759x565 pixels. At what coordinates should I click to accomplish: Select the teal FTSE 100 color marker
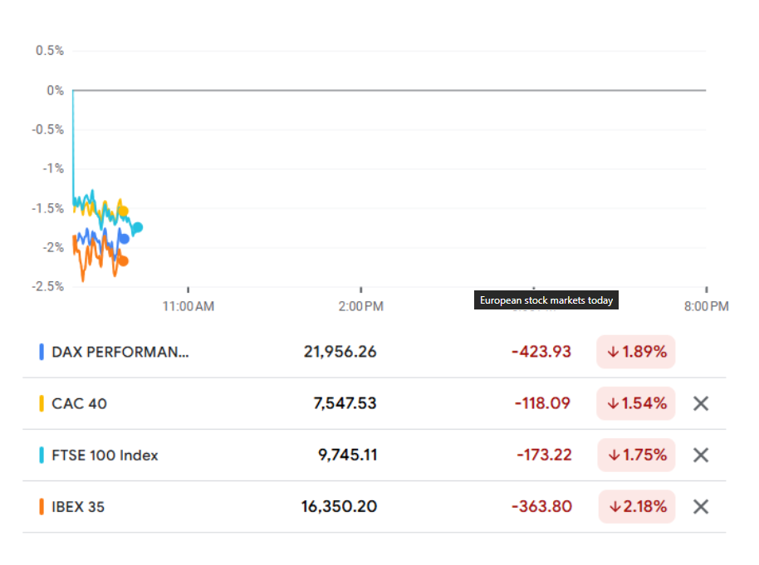tap(42, 455)
